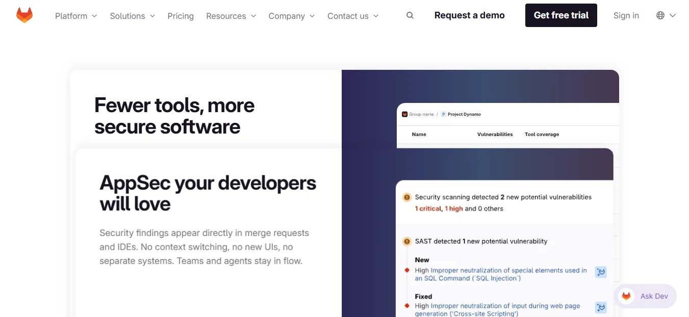Click the red diamond next to SQL Injection finding
This screenshot has height=317, width=689.
pyautogui.click(x=407, y=270)
